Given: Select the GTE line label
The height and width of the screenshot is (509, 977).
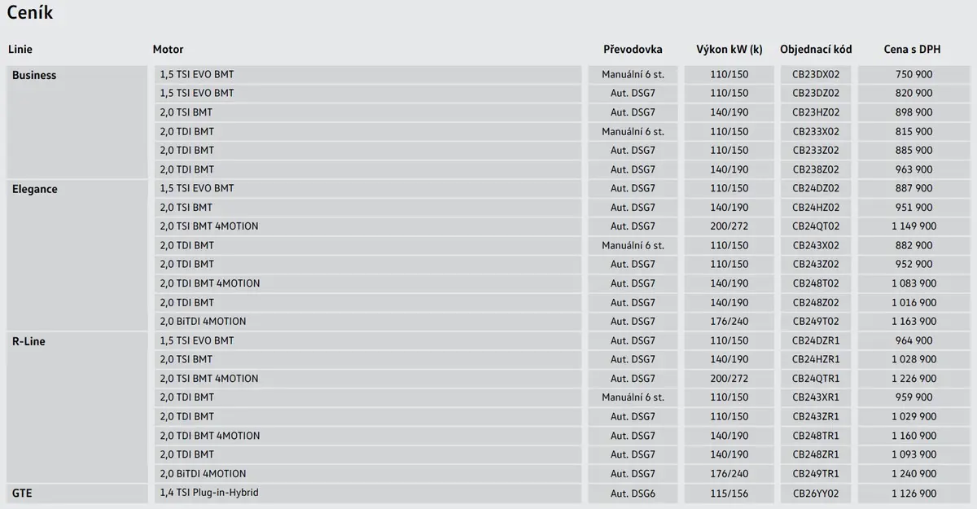Looking at the screenshot, I should click(x=22, y=494).
